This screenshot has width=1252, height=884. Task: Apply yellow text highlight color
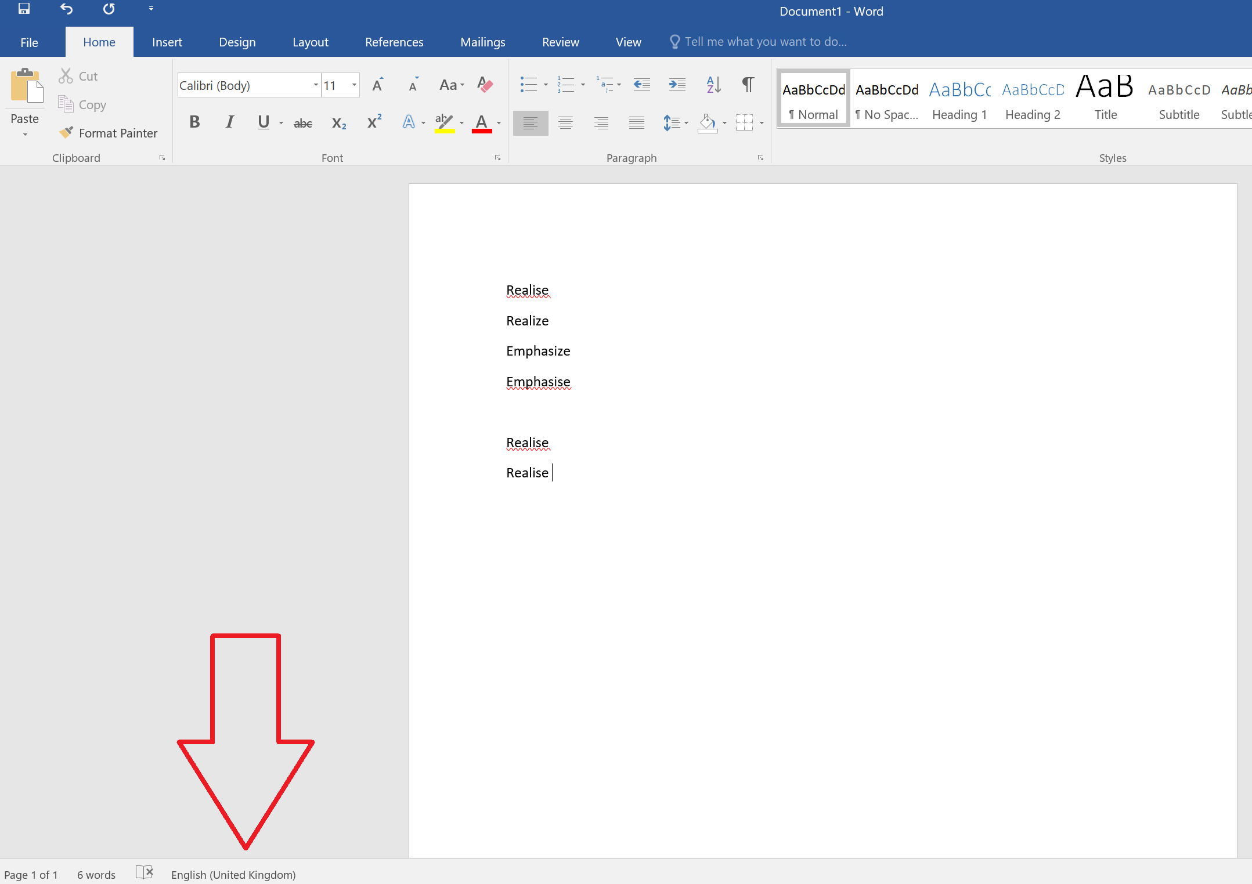point(445,122)
